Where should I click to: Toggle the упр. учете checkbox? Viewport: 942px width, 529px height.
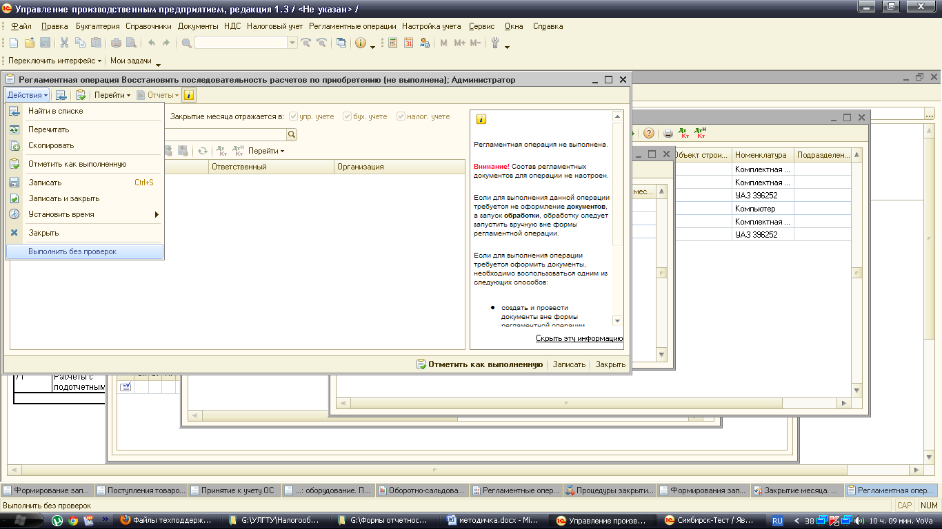coord(294,116)
